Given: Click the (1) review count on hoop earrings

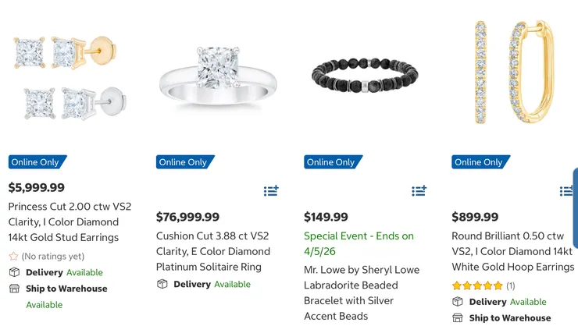Looking at the screenshot, I should click(511, 285).
